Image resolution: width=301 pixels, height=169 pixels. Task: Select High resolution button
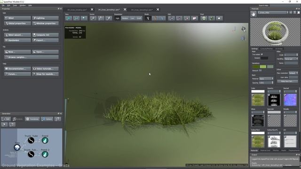click(x=117, y=18)
